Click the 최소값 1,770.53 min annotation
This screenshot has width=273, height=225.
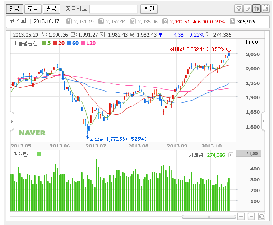tap(118, 139)
